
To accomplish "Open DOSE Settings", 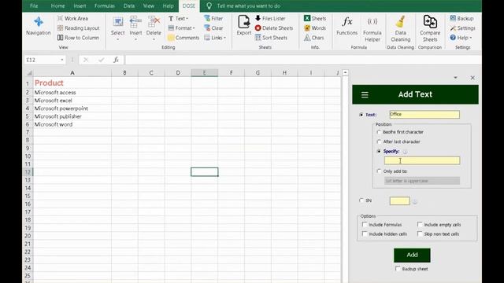I will pos(462,28).
